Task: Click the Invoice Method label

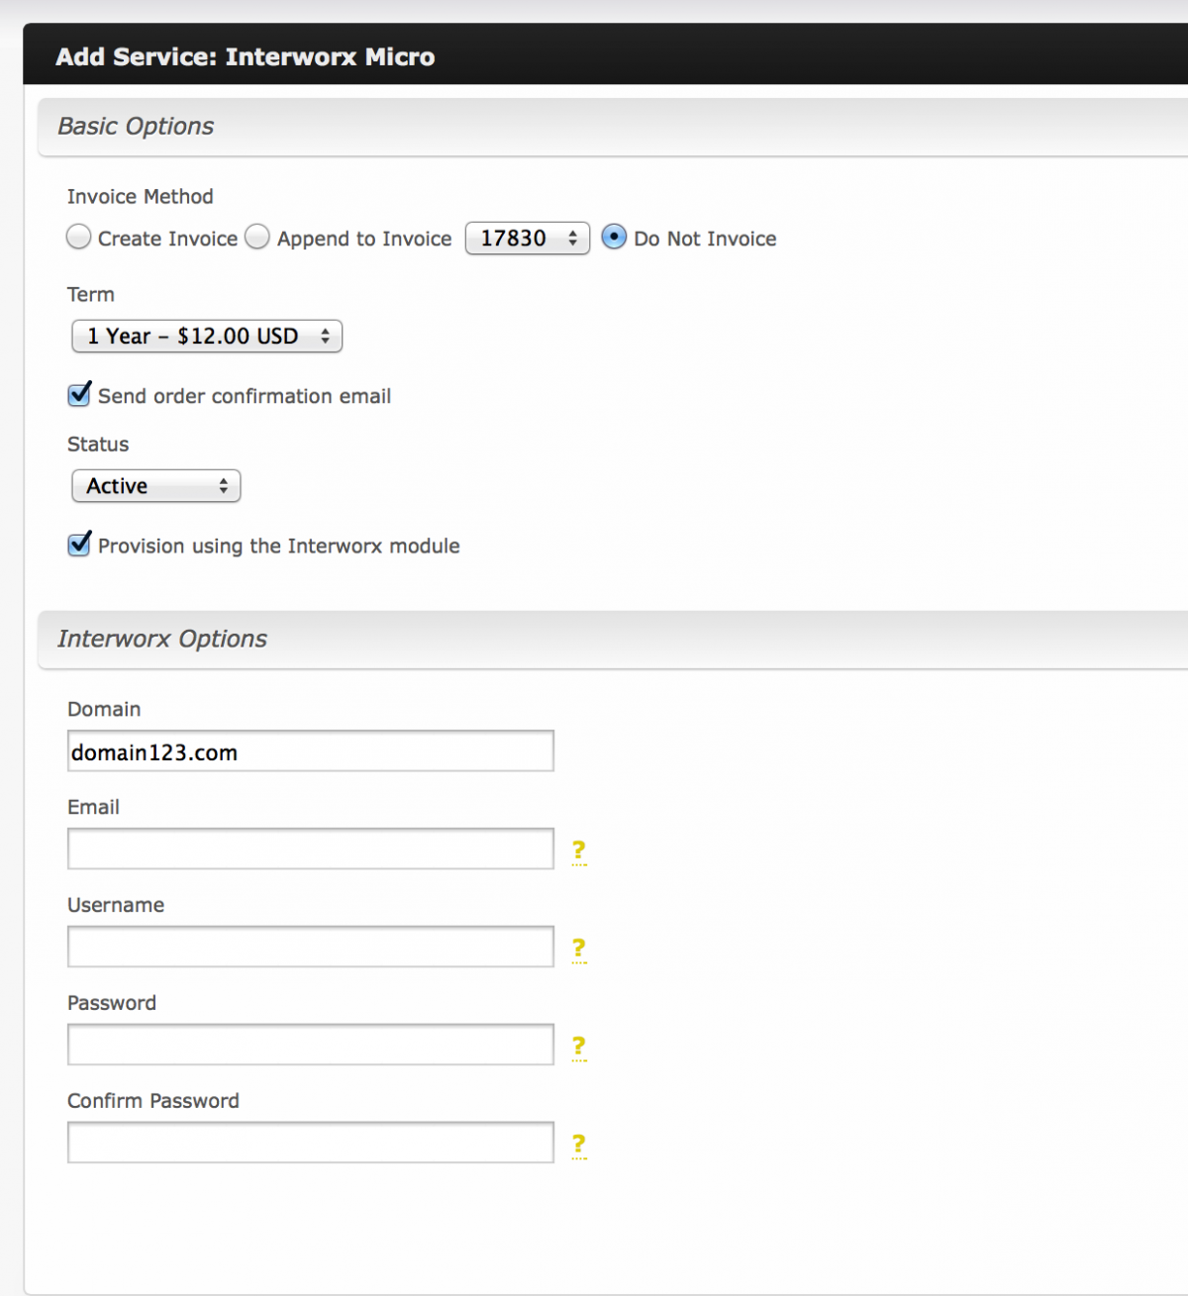Action: click(141, 197)
